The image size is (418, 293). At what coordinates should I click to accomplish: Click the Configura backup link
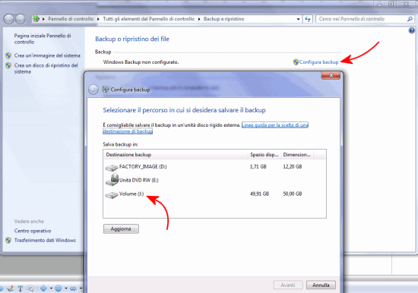[x=318, y=62]
